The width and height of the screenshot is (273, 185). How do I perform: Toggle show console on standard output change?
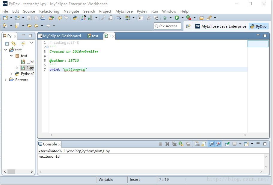[211, 144]
